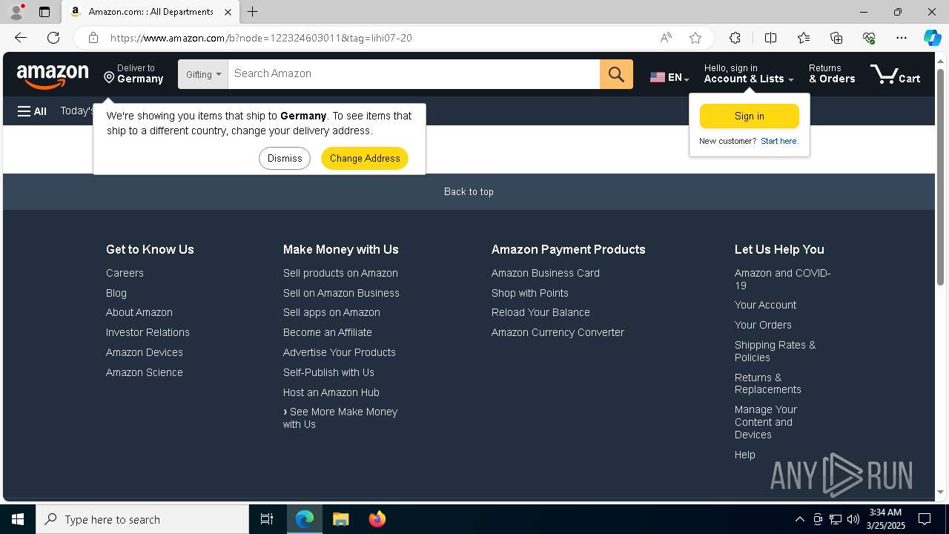Screen dimensions: 949x534
Task: Open Become an Affiliate link
Action: [328, 332]
